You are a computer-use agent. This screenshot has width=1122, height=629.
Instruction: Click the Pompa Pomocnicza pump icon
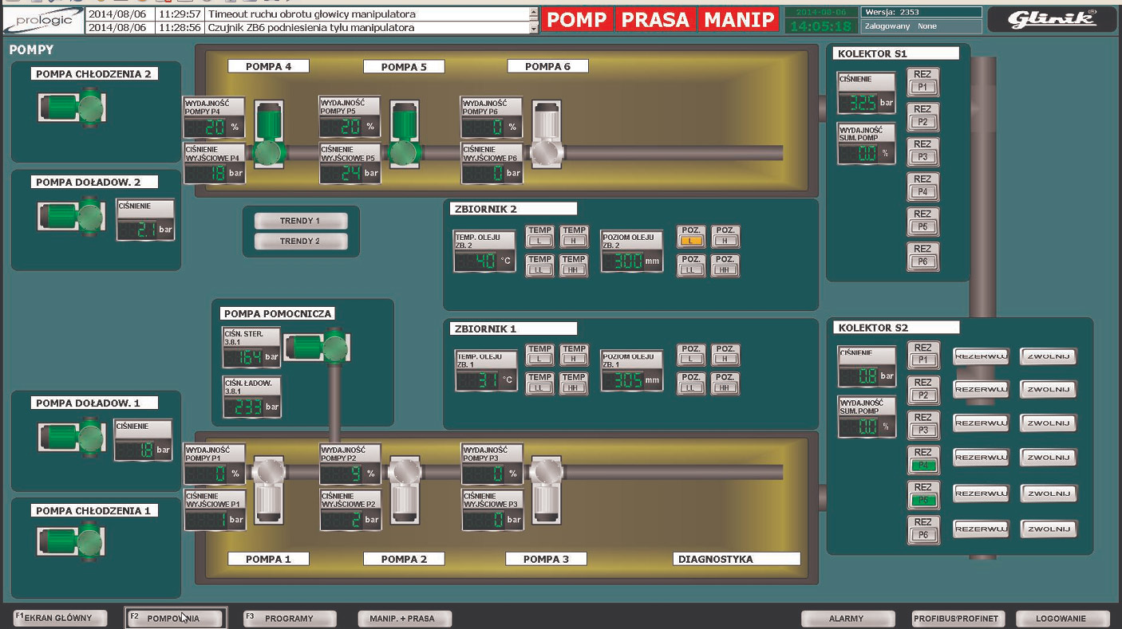pyautogui.click(x=318, y=347)
